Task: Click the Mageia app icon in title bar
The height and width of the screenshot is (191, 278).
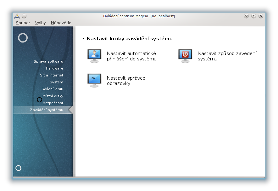Action: (17, 16)
